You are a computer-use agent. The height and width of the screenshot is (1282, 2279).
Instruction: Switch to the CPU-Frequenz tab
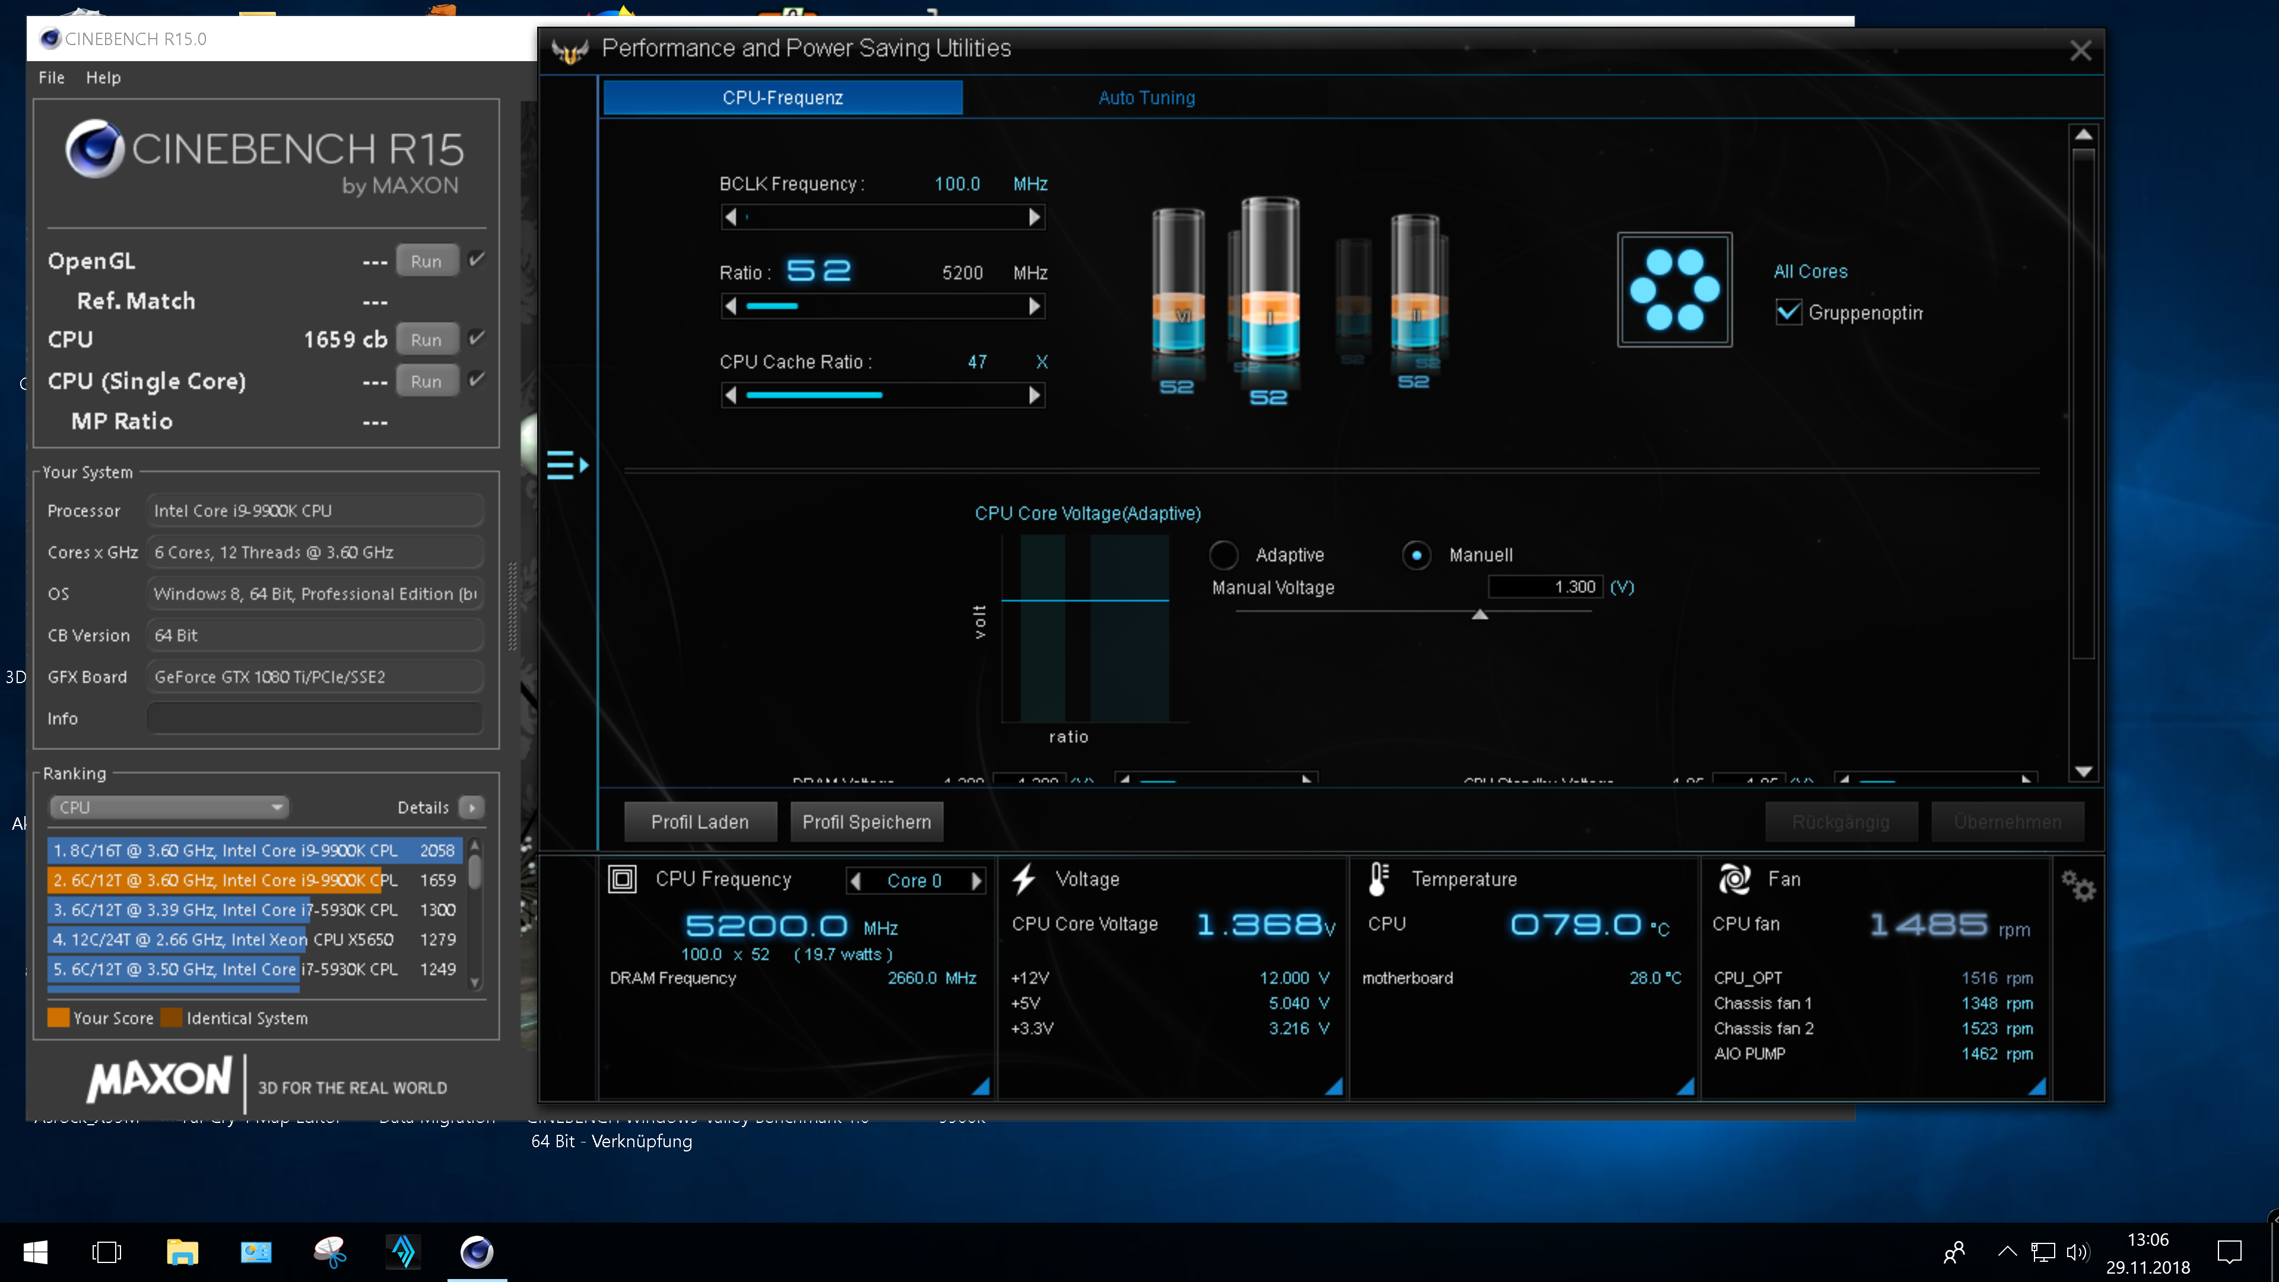coord(782,97)
